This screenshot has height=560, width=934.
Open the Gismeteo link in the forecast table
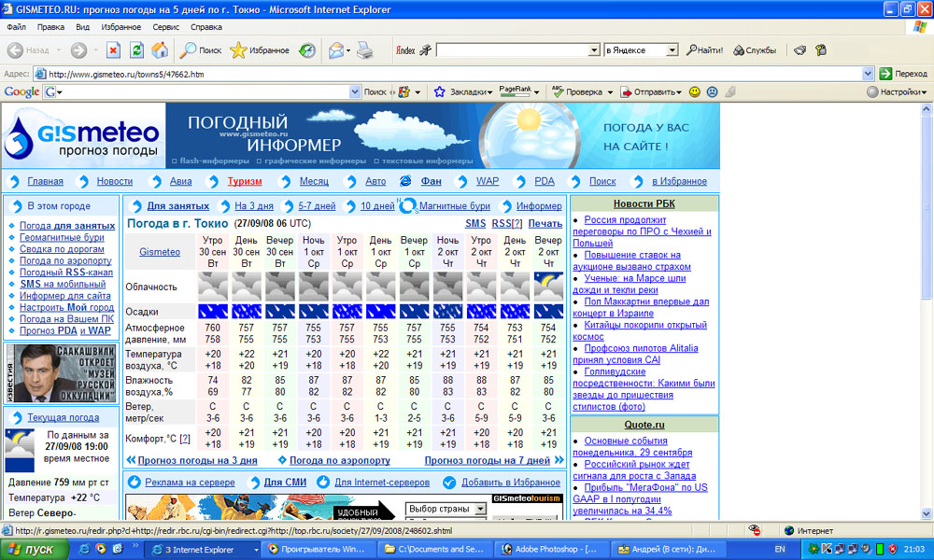pyautogui.click(x=160, y=252)
